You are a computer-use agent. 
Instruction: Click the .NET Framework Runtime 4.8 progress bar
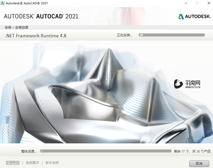tap(172, 35)
